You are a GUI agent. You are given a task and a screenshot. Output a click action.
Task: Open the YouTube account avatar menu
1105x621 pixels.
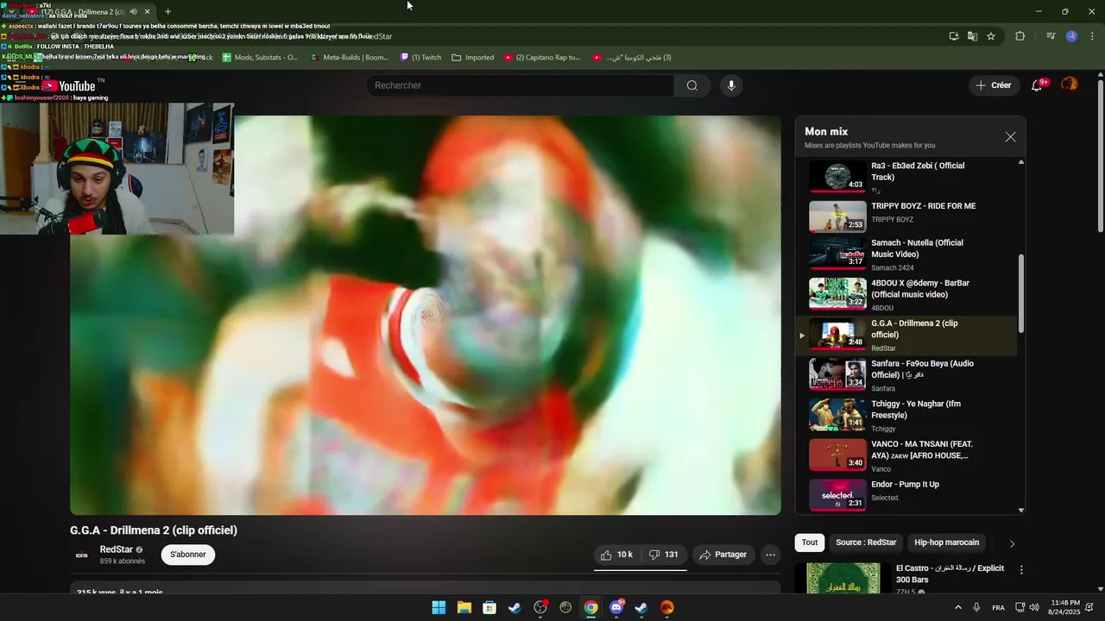(x=1070, y=85)
